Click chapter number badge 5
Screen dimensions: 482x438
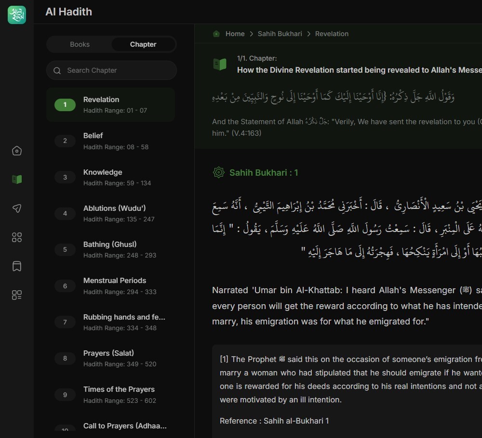pos(65,249)
